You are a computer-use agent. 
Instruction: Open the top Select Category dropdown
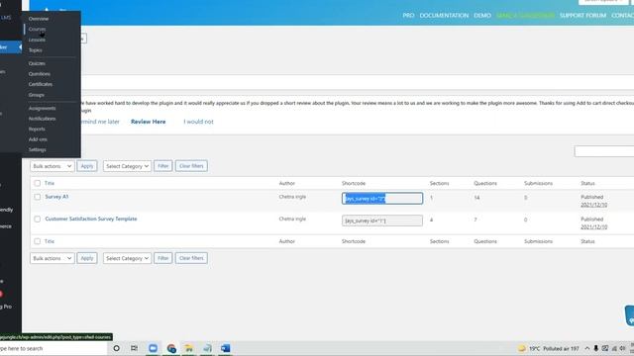pyautogui.click(x=127, y=166)
